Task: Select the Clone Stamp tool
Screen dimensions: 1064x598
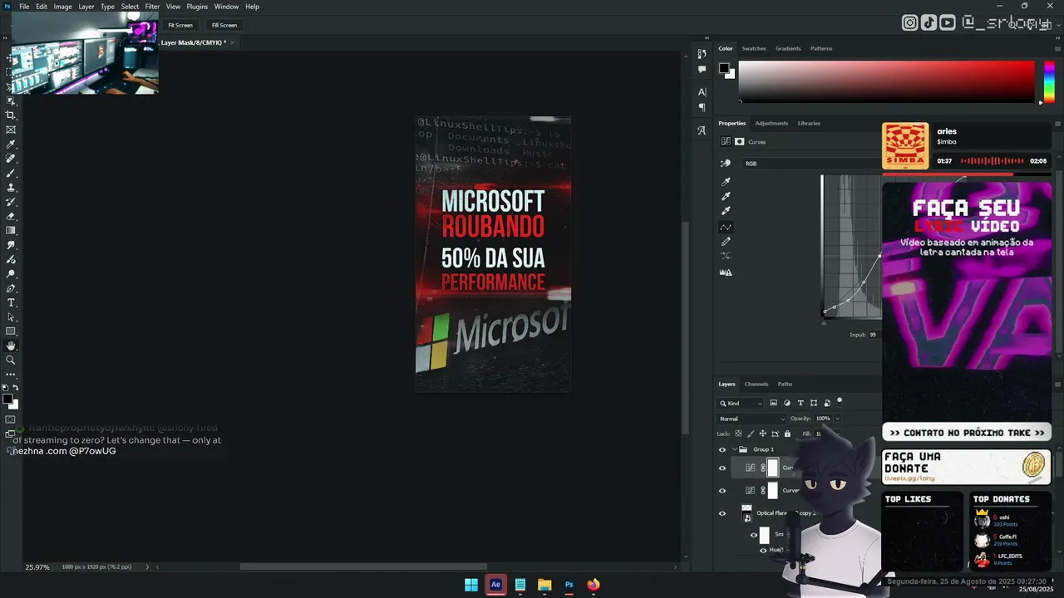Action: (11, 188)
